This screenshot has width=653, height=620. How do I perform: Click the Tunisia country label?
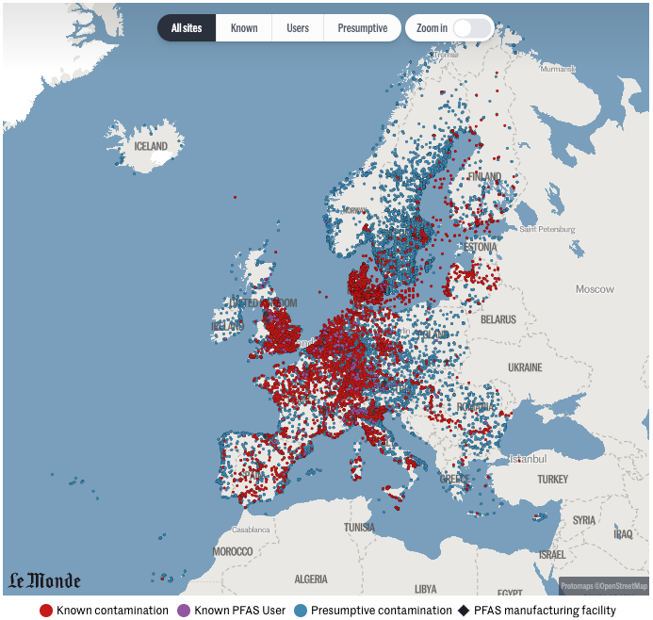359,528
